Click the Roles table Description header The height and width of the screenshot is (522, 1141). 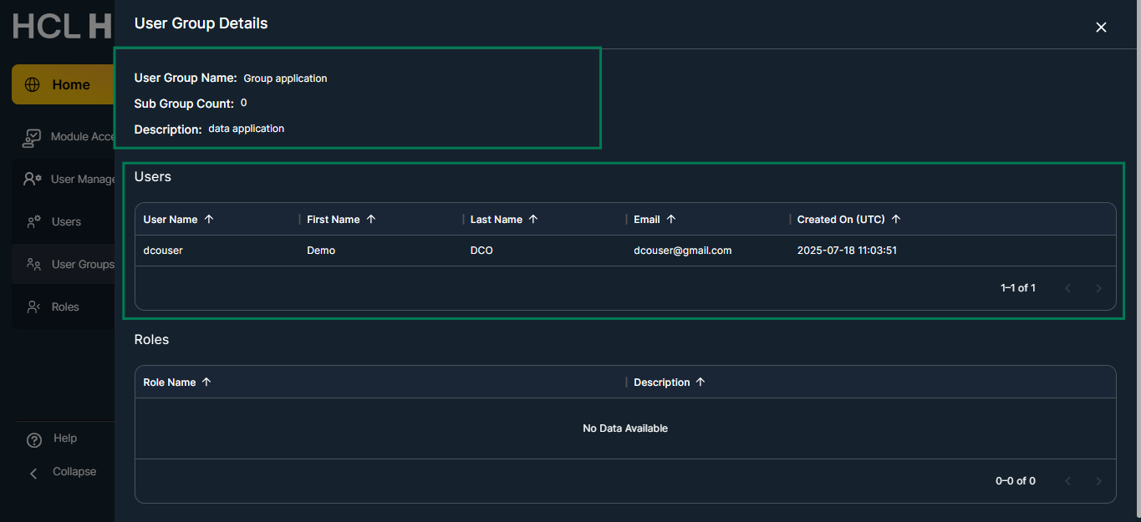point(662,383)
